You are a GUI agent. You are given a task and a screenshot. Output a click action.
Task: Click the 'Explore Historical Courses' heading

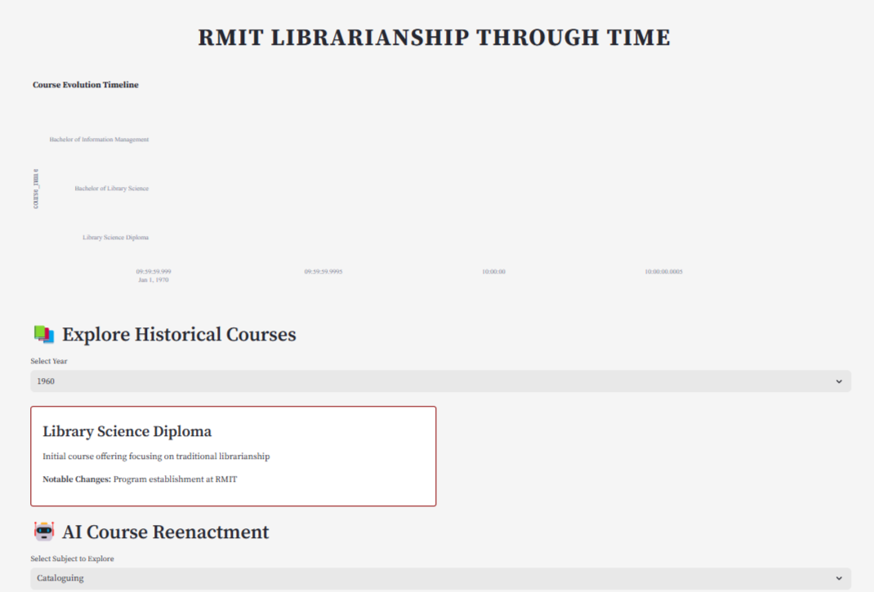(x=179, y=334)
